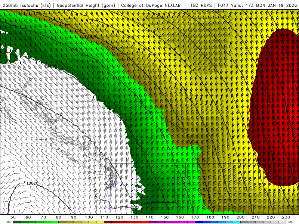299x224 pixels.
Task: Click the bright yellow swatch just left of 110
Action: [x=100, y=222]
